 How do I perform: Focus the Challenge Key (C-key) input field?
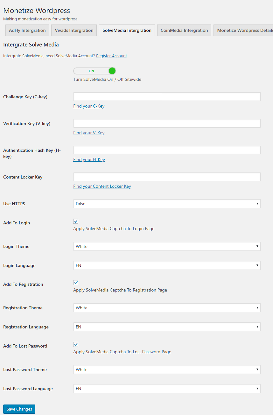click(x=167, y=97)
